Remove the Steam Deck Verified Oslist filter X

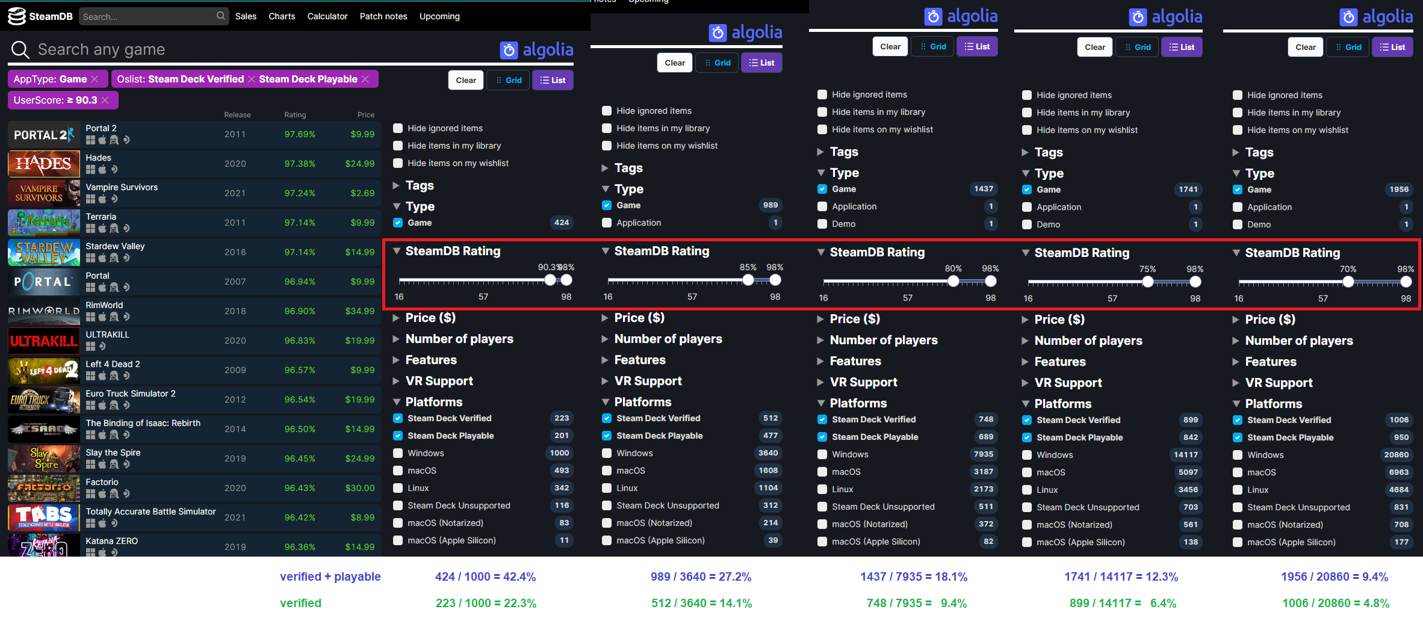point(252,79)
